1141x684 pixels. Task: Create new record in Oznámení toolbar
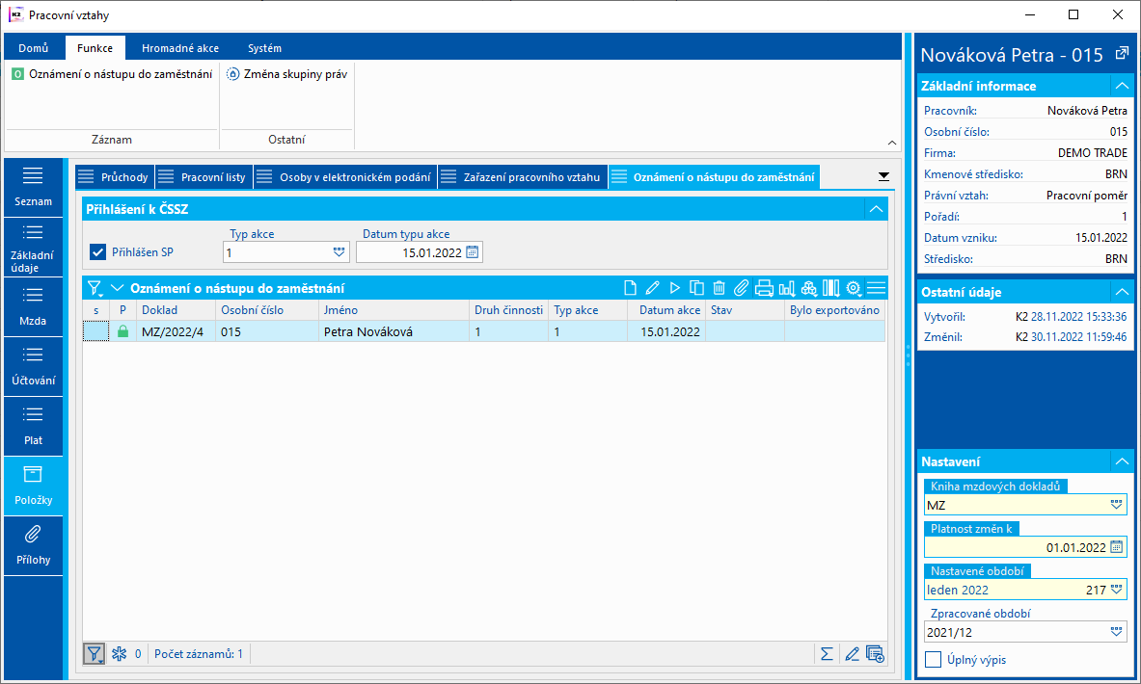coord(630,289)
